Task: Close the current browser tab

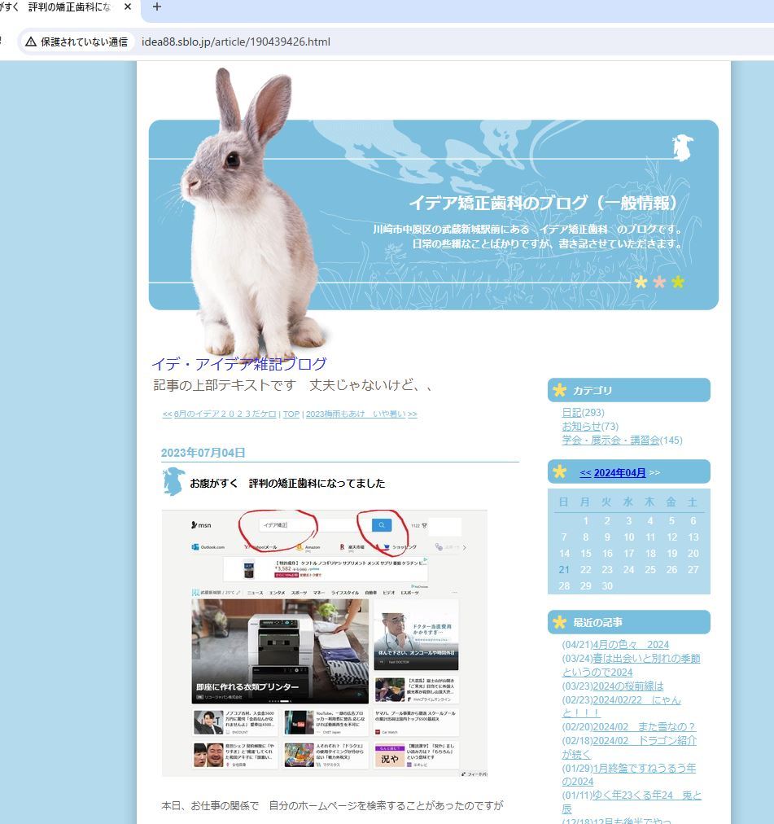Action: [128, 7]
